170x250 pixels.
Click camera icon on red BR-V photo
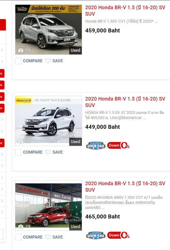21,227
